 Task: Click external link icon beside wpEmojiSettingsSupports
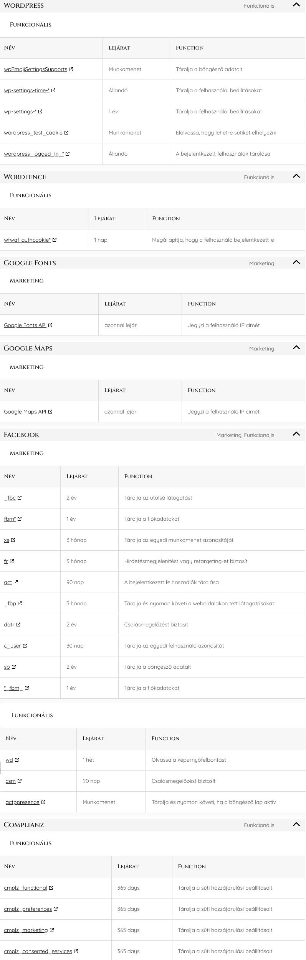point(71,70)
